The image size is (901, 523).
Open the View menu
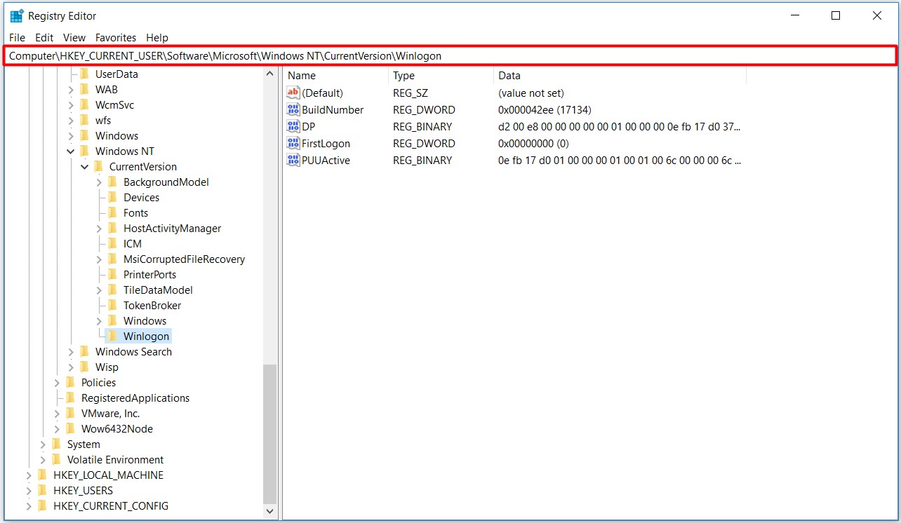(74, 37)
